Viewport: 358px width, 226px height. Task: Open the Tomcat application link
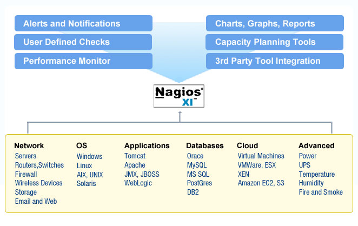tap(135, 156)
